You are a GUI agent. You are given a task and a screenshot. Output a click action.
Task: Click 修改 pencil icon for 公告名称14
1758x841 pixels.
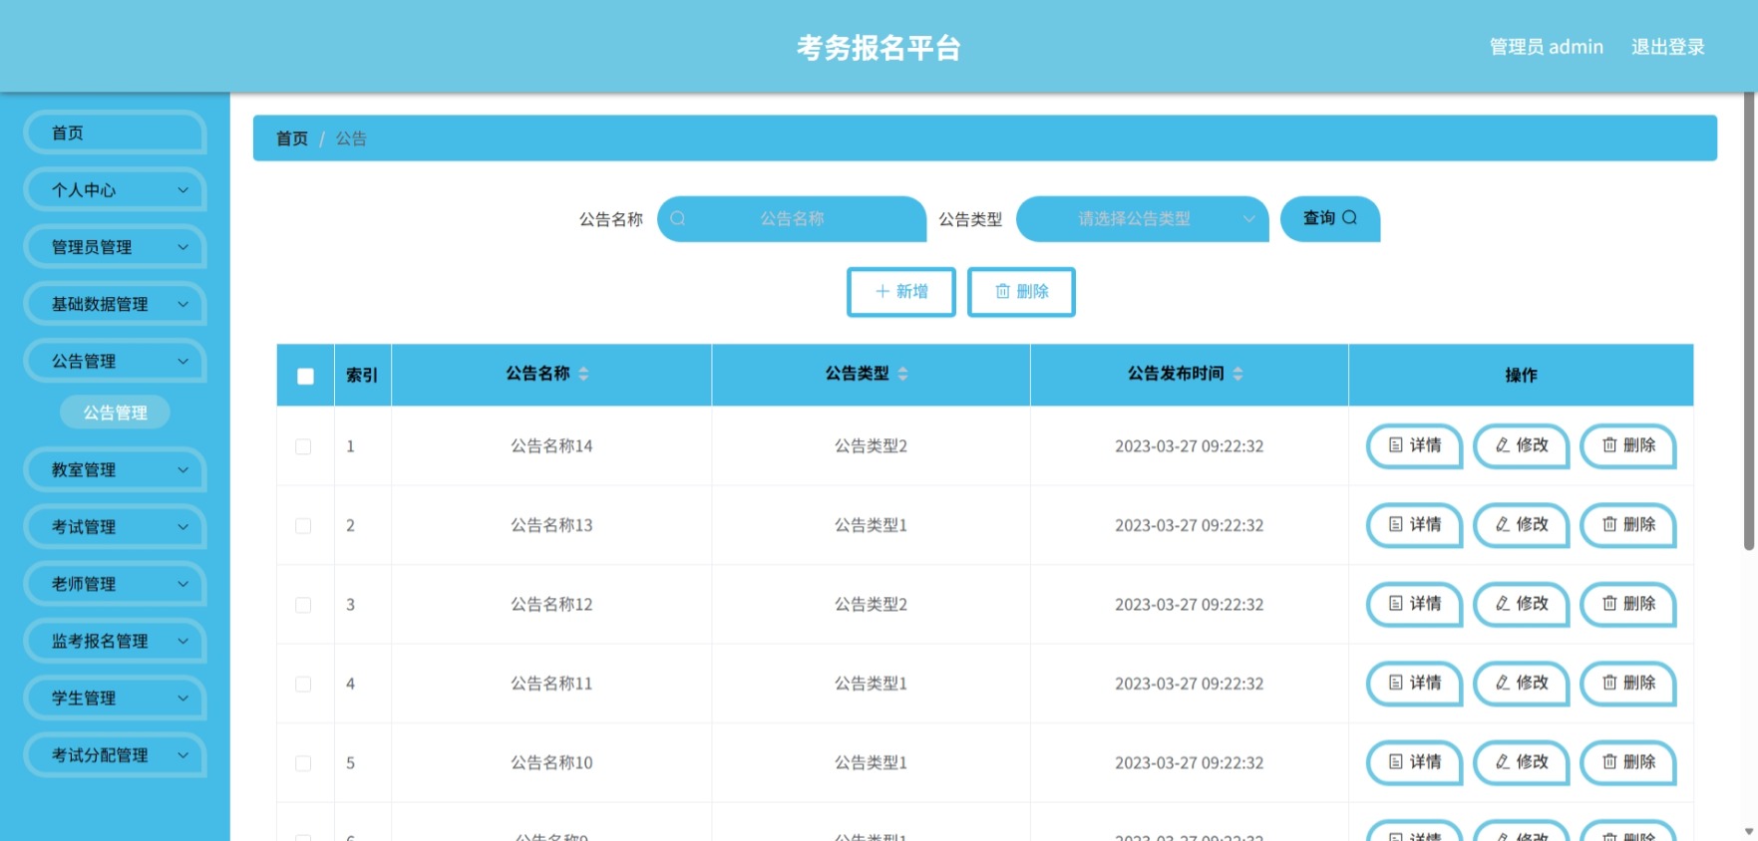tap(1503, 445)
